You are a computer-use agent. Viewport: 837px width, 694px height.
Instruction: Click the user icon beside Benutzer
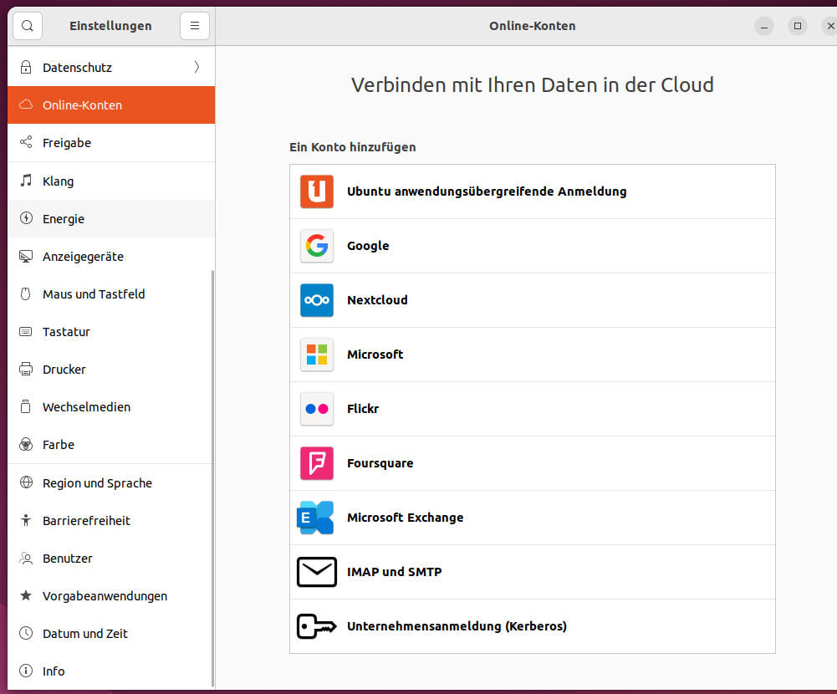point(26,559)
